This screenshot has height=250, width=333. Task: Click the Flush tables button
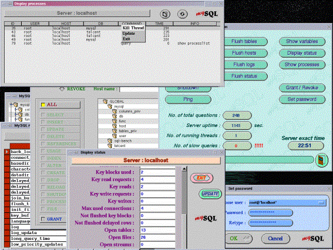point(245,42)
